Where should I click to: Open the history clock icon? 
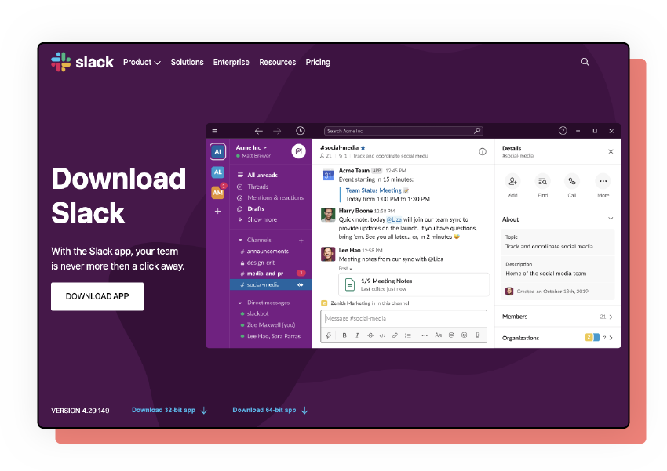pyautogui.click(x=301, y=131)
